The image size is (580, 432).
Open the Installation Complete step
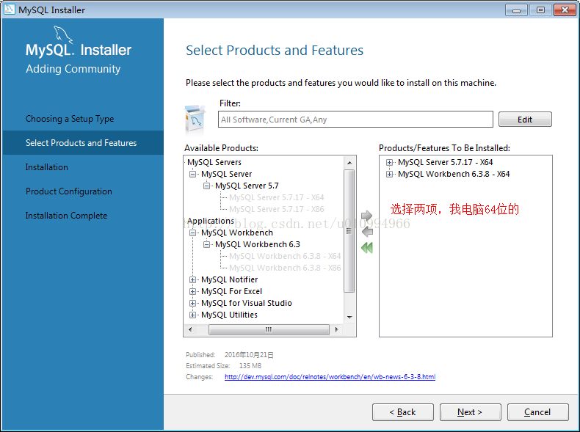click(x=66, y=216)
